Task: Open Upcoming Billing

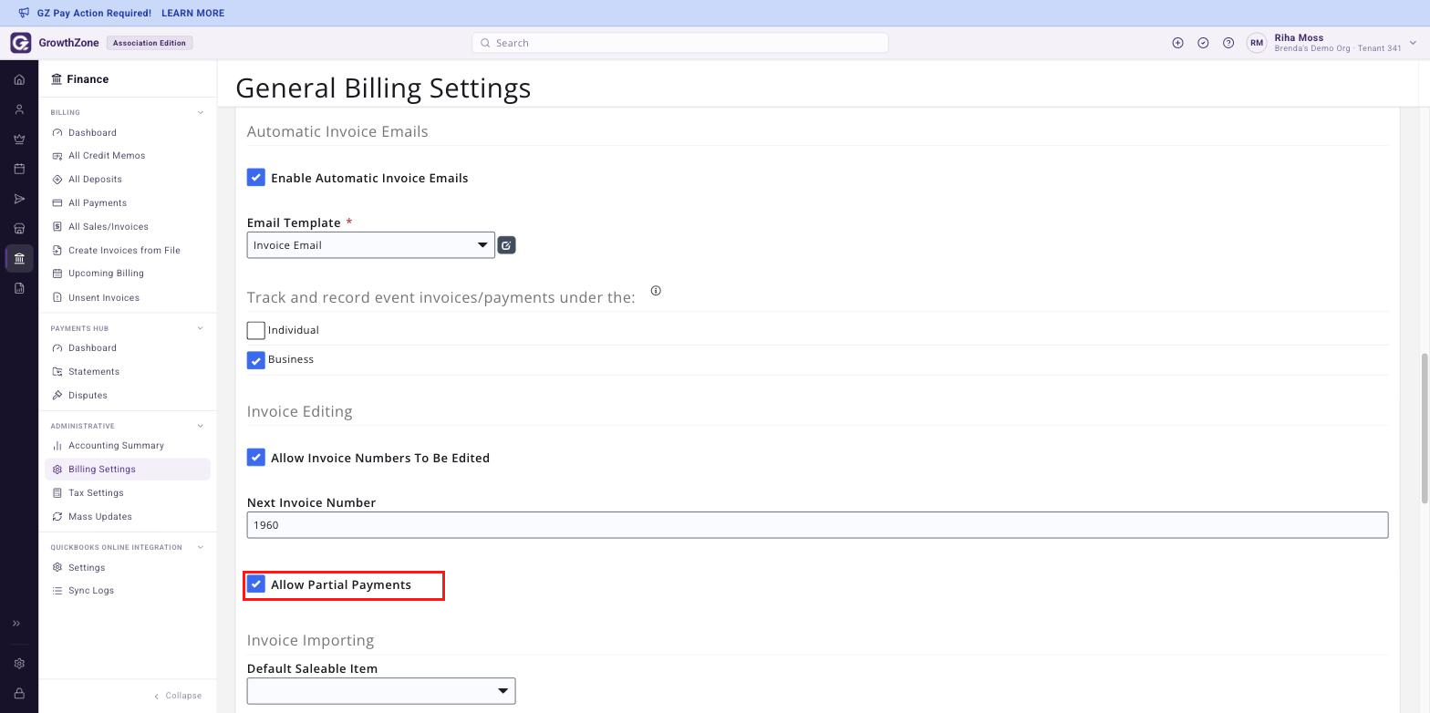Action: coord(106,274)
